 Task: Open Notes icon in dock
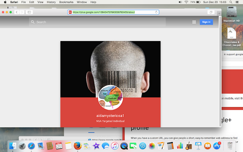click(x=68, y=146)
